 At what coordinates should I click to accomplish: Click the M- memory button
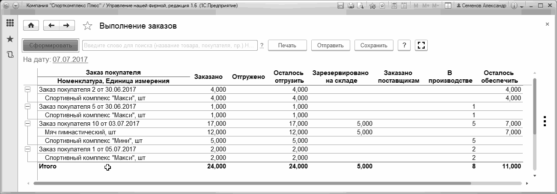click(x=435, y=6)
